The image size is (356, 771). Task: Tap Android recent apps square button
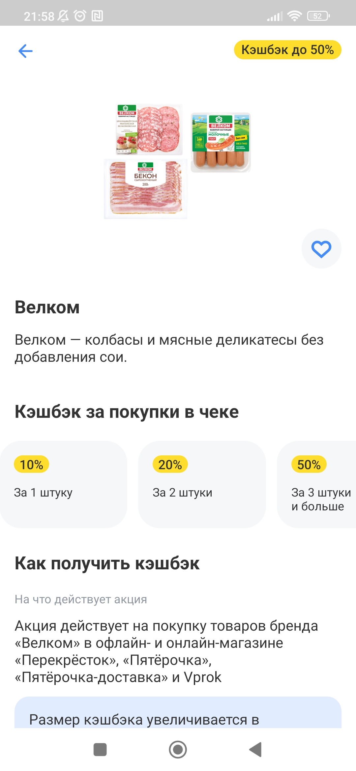[100, 750]
